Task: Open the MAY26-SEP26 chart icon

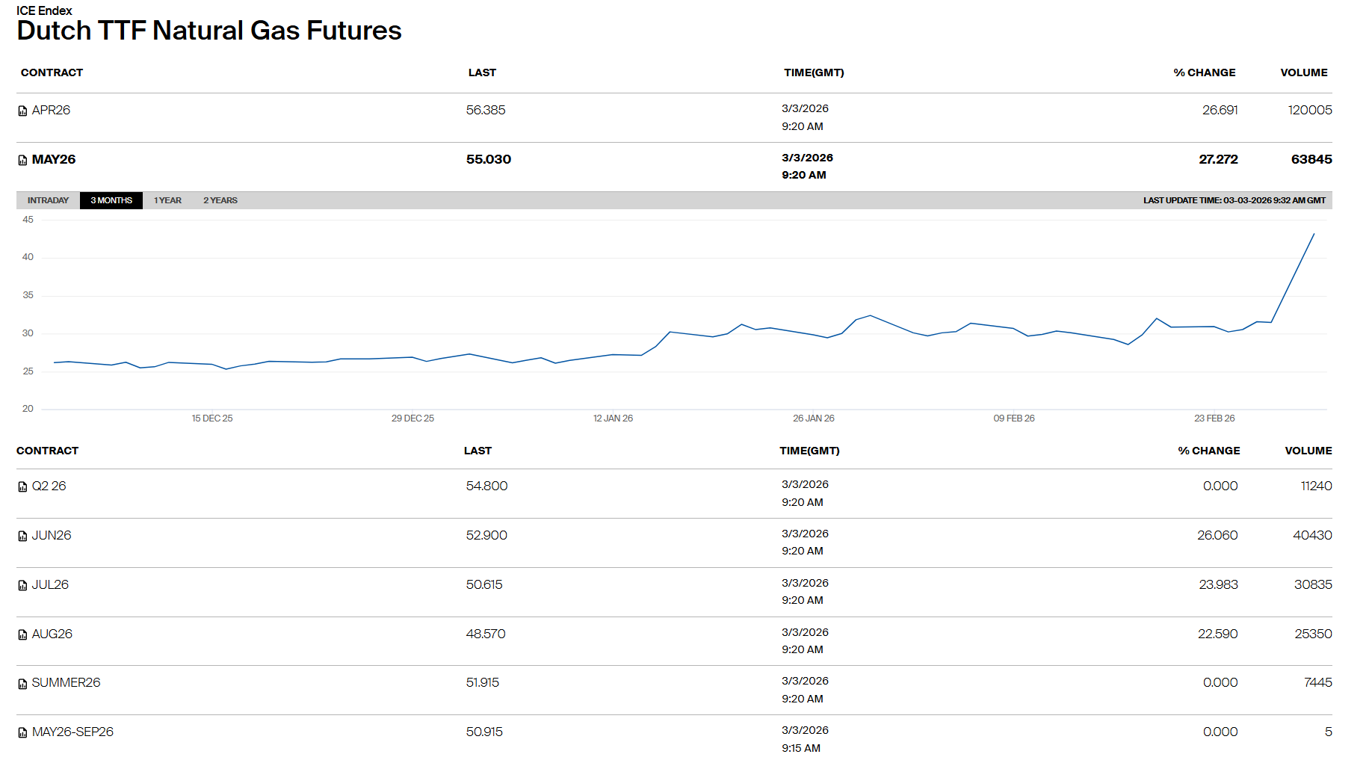Action: (x=22, y=732)
